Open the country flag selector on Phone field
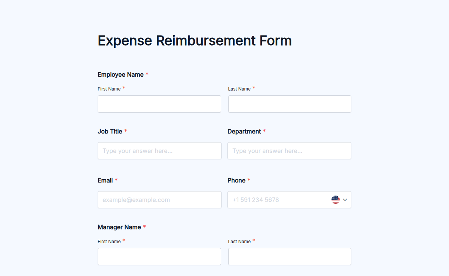This screenshot has height=276, width=449. 336,199
